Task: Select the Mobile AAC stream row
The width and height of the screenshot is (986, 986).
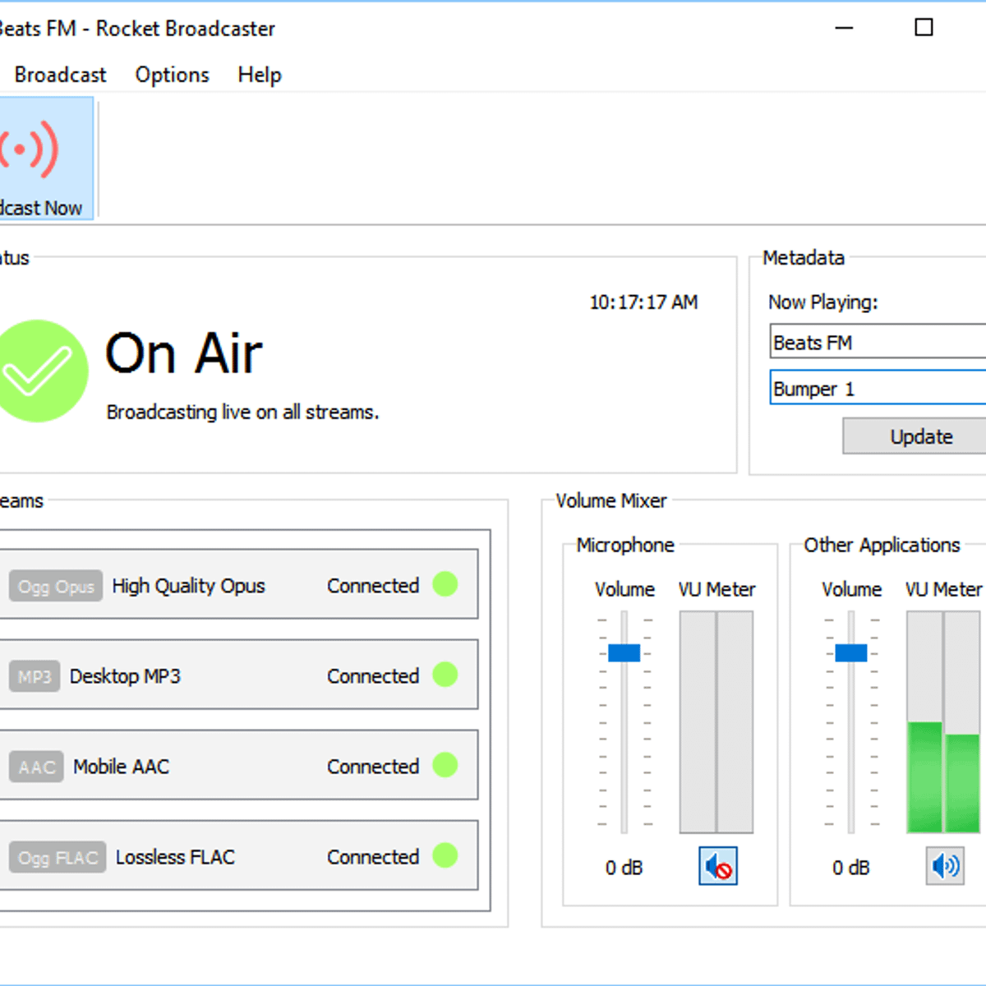Action: pyautogui.click(x=238, y=765)
